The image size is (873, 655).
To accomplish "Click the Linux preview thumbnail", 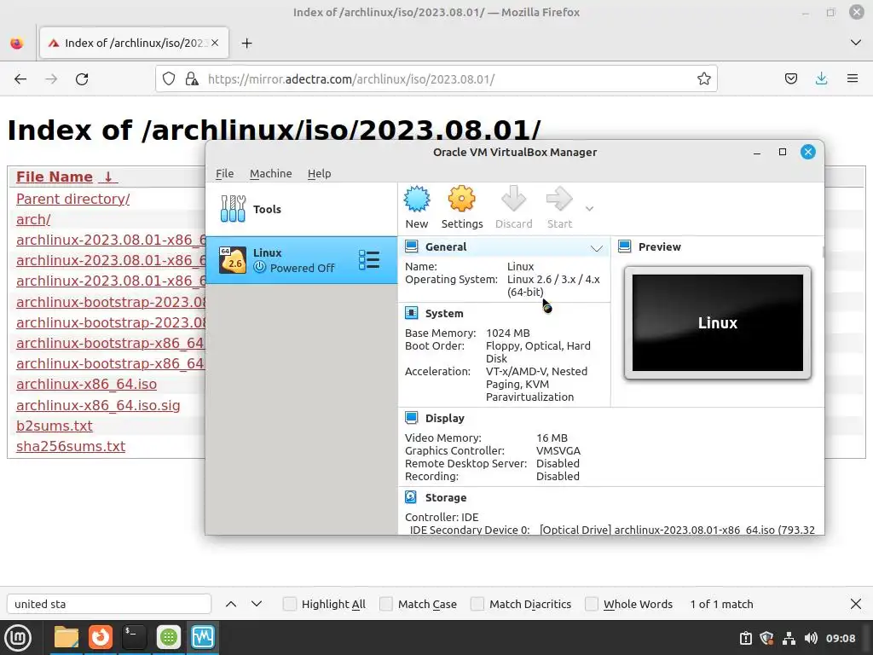I will tap(718, 322).
